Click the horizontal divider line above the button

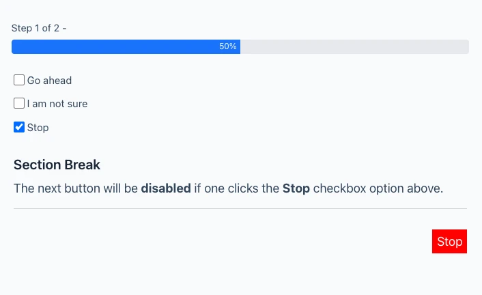(240, 208)
